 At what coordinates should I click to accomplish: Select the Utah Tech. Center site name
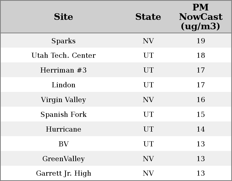point(63,55)
